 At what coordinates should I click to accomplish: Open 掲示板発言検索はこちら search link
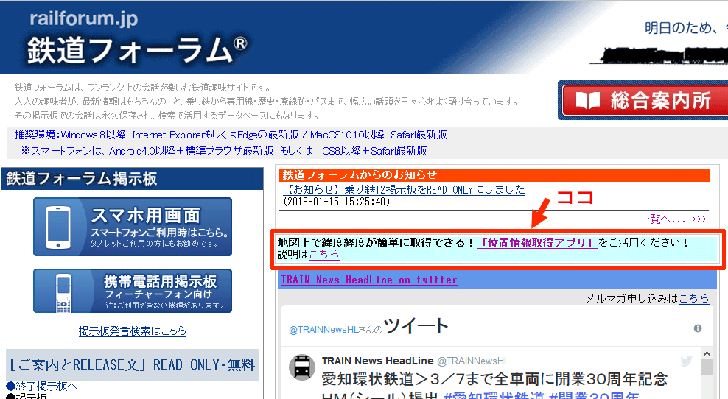coord(133,331)
